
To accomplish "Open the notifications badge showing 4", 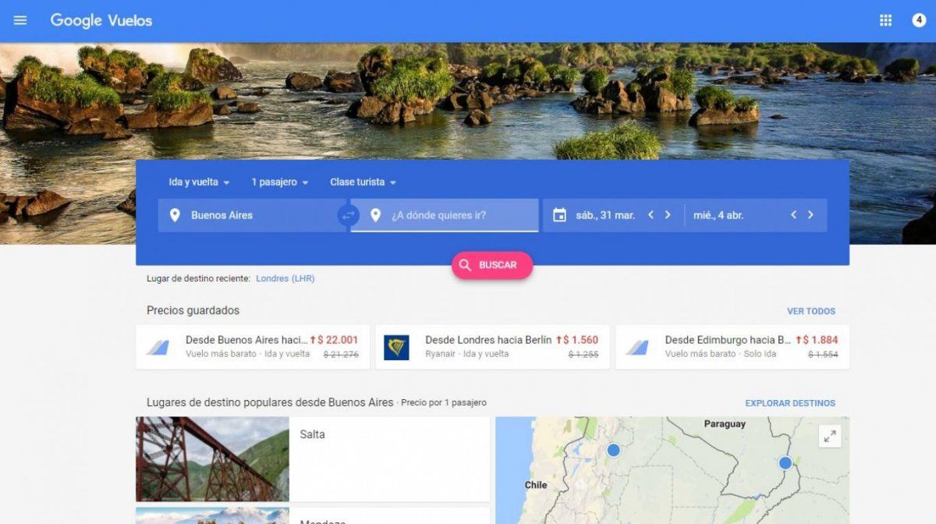I will click(919, 20).
